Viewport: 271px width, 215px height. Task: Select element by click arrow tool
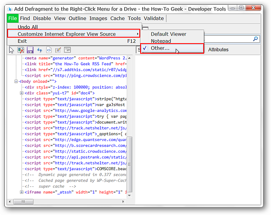pos(11,50)
